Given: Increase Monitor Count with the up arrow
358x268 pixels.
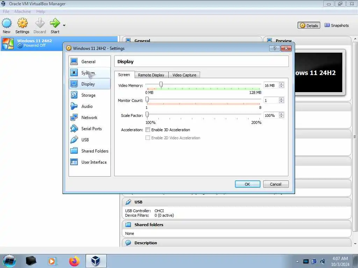Looking at the screenshot, I should click(x=281, y=99).
